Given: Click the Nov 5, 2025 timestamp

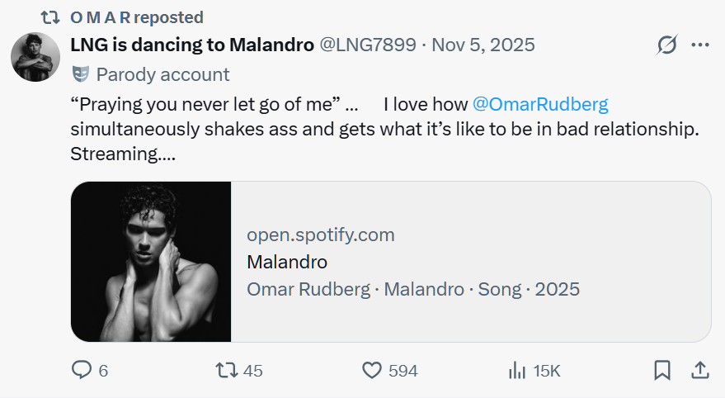Looking at the screenshot, I should coord(483,45).
